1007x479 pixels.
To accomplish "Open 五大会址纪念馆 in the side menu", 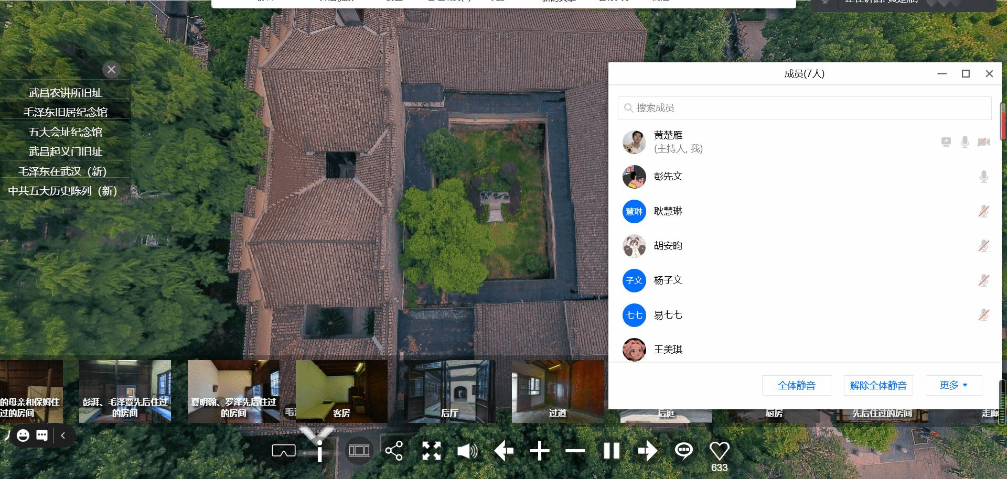I will point(66,132).
